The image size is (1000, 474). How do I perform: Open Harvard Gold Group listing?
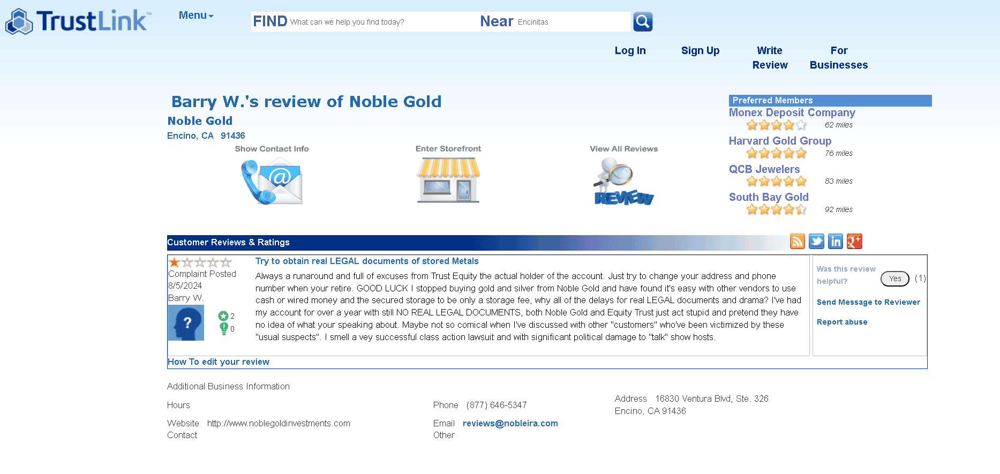point(780,141)
